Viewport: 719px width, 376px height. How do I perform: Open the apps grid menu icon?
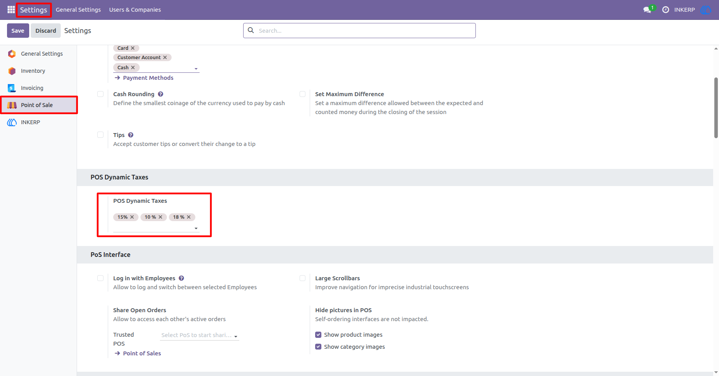[11, 10]
